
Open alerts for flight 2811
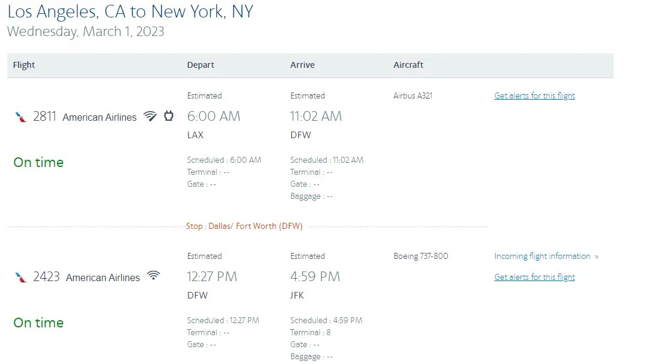(x=534, y=96)
